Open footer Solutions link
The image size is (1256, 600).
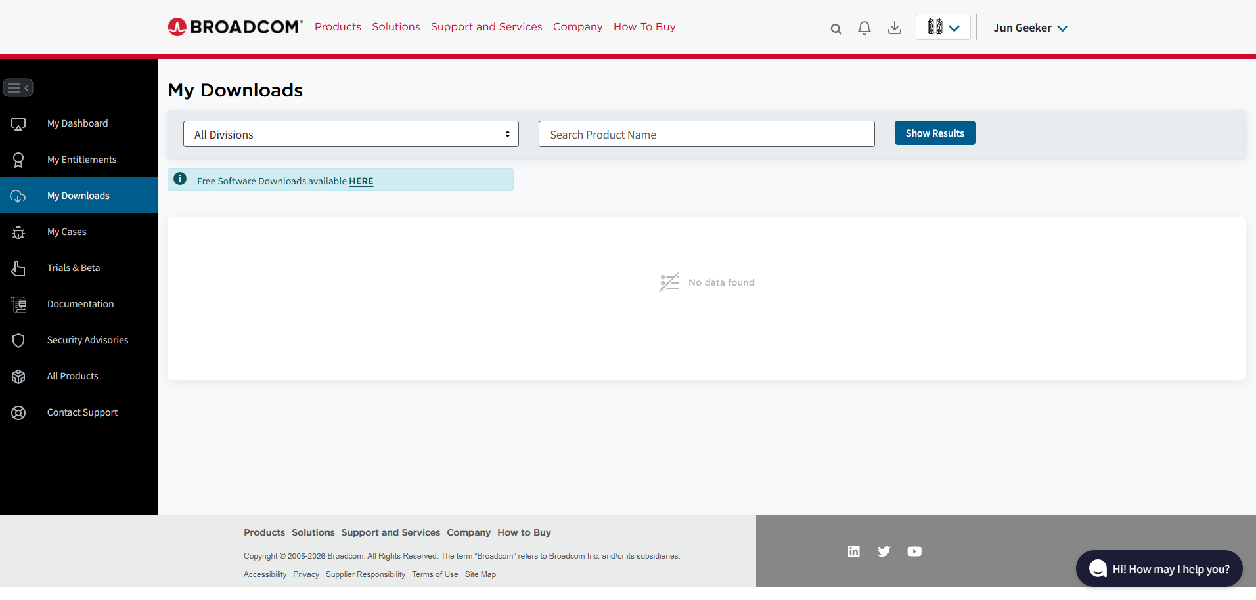click(x=313, y=532)
